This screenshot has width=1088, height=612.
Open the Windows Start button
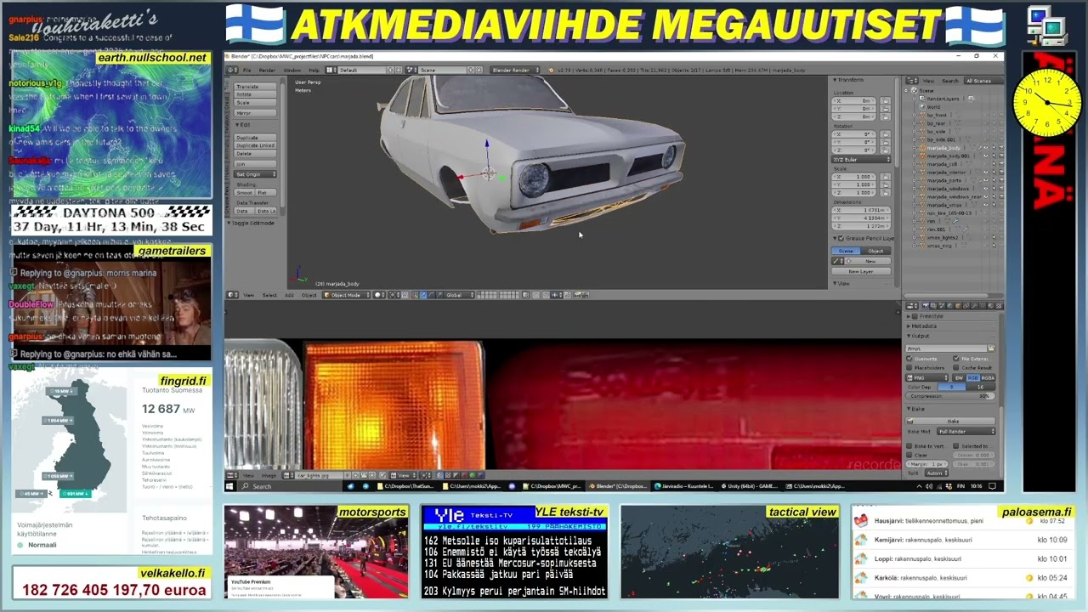[x=230, y=486]
